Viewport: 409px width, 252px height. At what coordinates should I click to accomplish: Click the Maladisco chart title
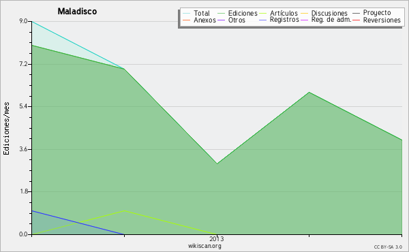(77, 12)
